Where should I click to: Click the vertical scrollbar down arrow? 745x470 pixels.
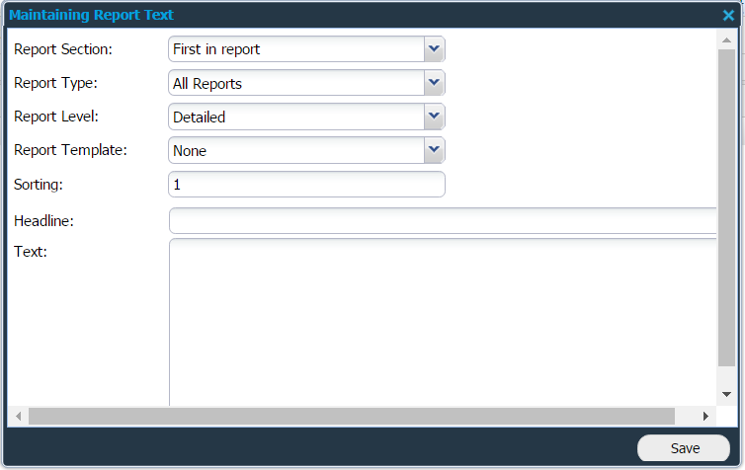click(726, 393)
